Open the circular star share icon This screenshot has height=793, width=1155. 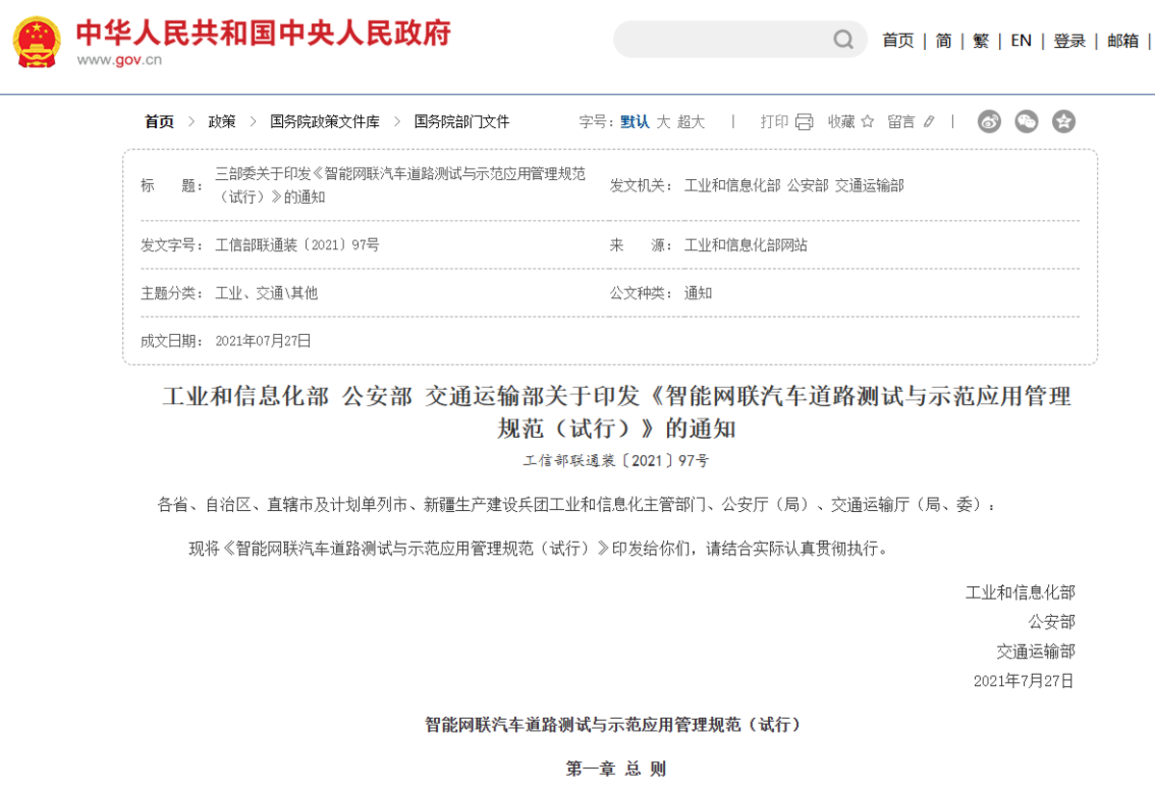click(1064, 122)
